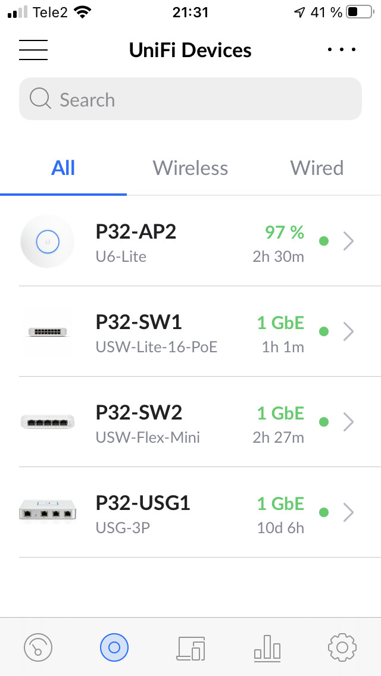Open the hamburger menu
Image resolution: width=381 pixels, height=676 pixels.
pos(33,50)
